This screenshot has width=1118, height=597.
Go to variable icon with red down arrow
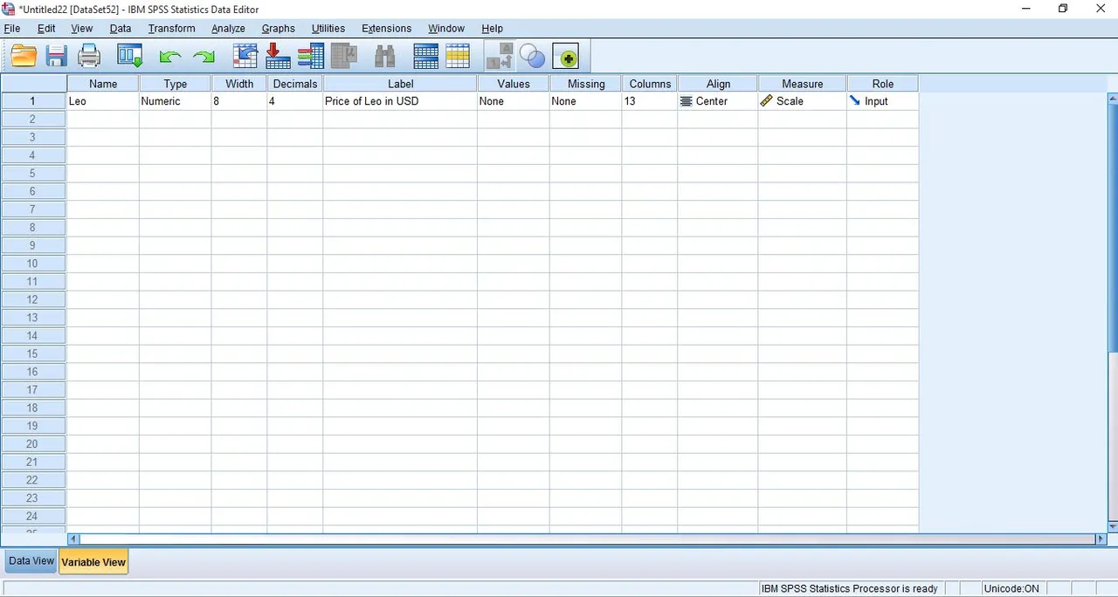tap(278, 57)
